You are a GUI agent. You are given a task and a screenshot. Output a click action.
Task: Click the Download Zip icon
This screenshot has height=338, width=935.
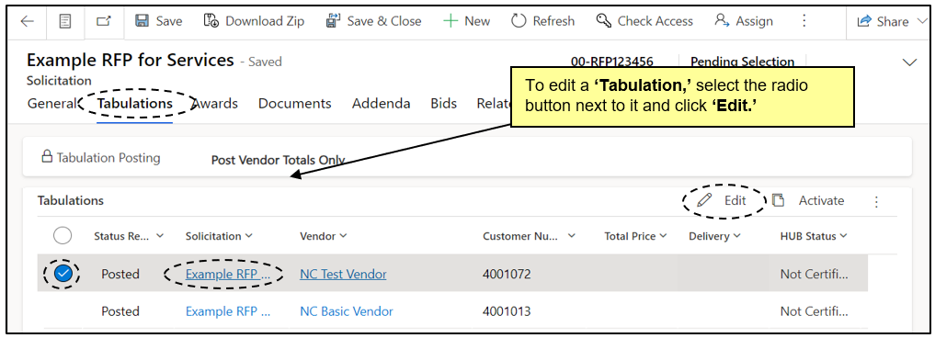(x=211, y=21)
